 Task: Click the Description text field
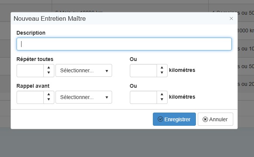124,44
